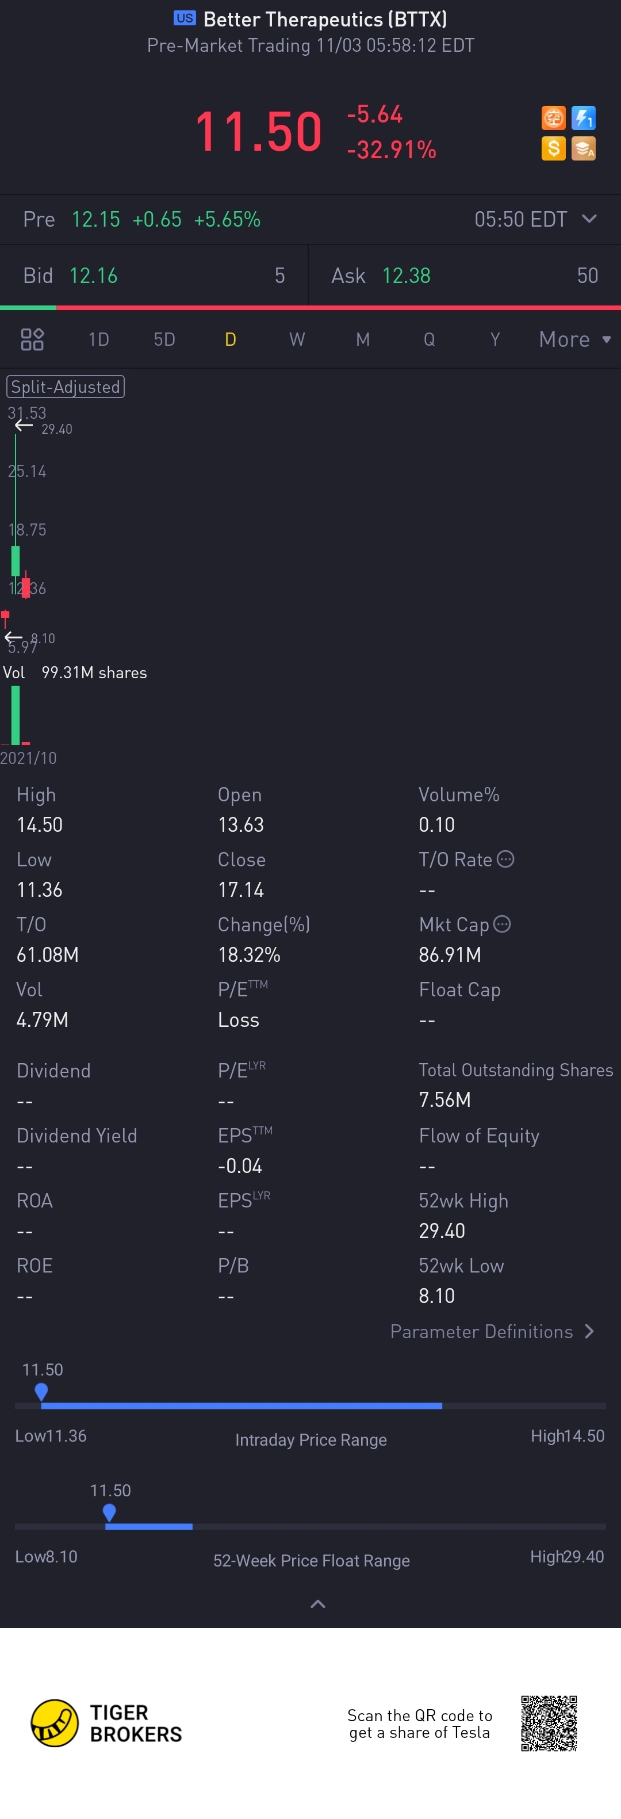
Task: Open the chart layout grid icon
Action: click(x=32, y=339)
